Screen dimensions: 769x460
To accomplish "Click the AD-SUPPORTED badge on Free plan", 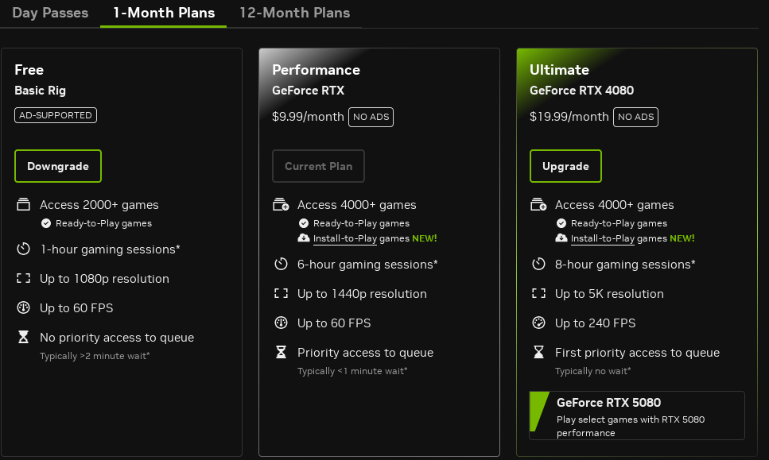I will click(55, 115).
